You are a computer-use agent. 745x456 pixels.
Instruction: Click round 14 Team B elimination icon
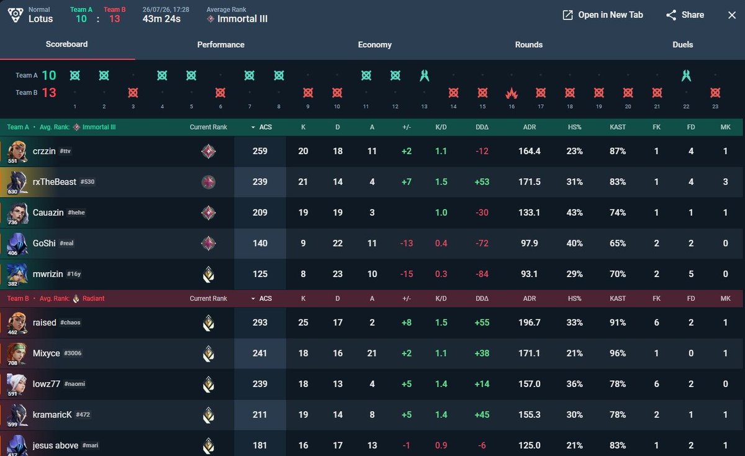[453, 93]
